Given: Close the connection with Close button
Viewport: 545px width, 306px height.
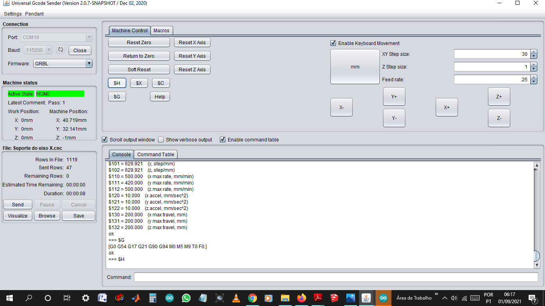Looking at the screenshot, I should tap(80, 50).
